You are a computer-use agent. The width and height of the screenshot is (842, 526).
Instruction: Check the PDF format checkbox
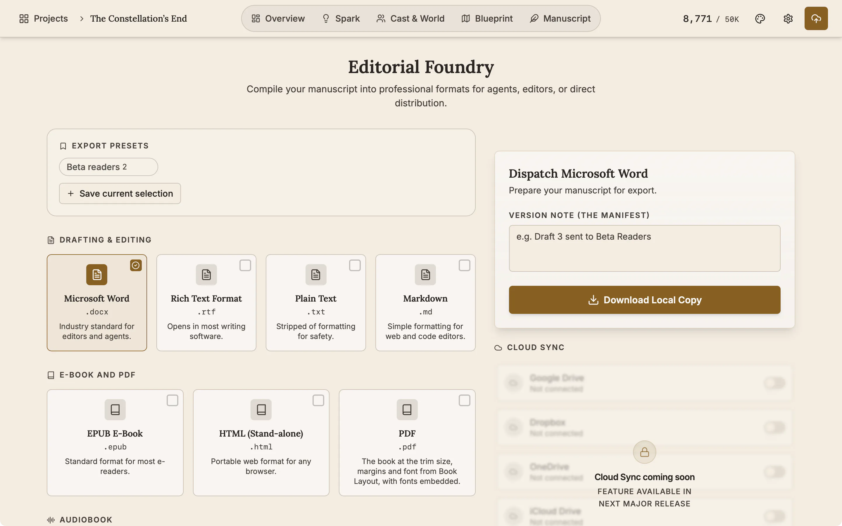pos(465,400)
